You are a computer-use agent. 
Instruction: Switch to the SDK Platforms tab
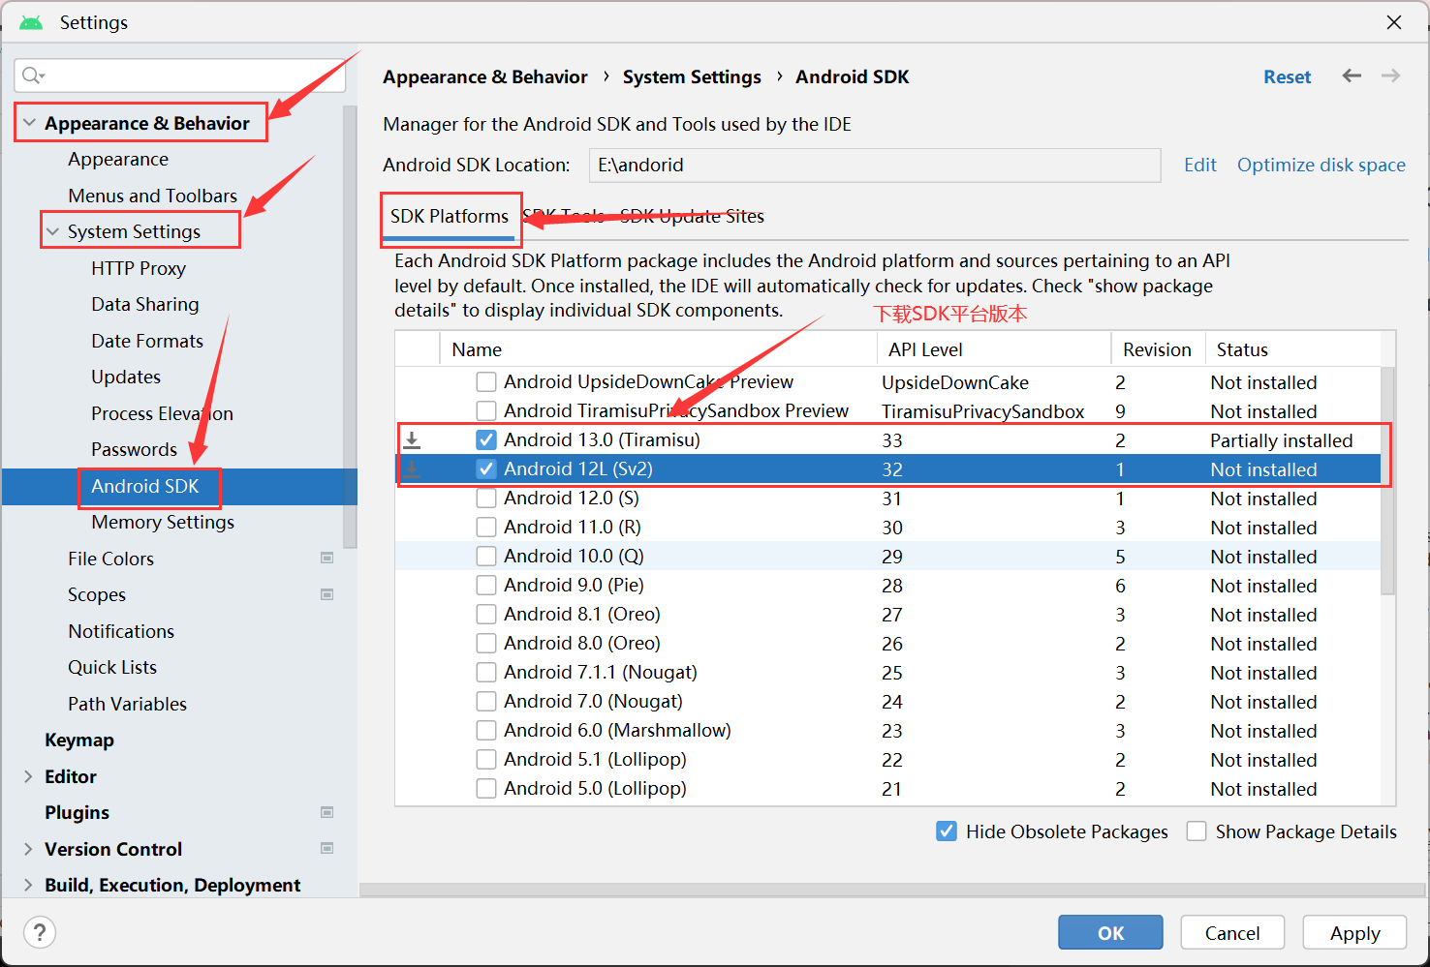(x=450, y=217)
